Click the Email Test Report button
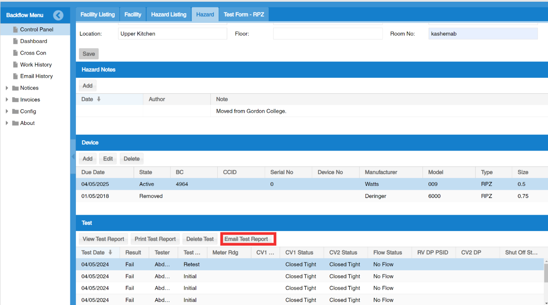The height and width of the screenshot is (305, 548). point(246,239)
